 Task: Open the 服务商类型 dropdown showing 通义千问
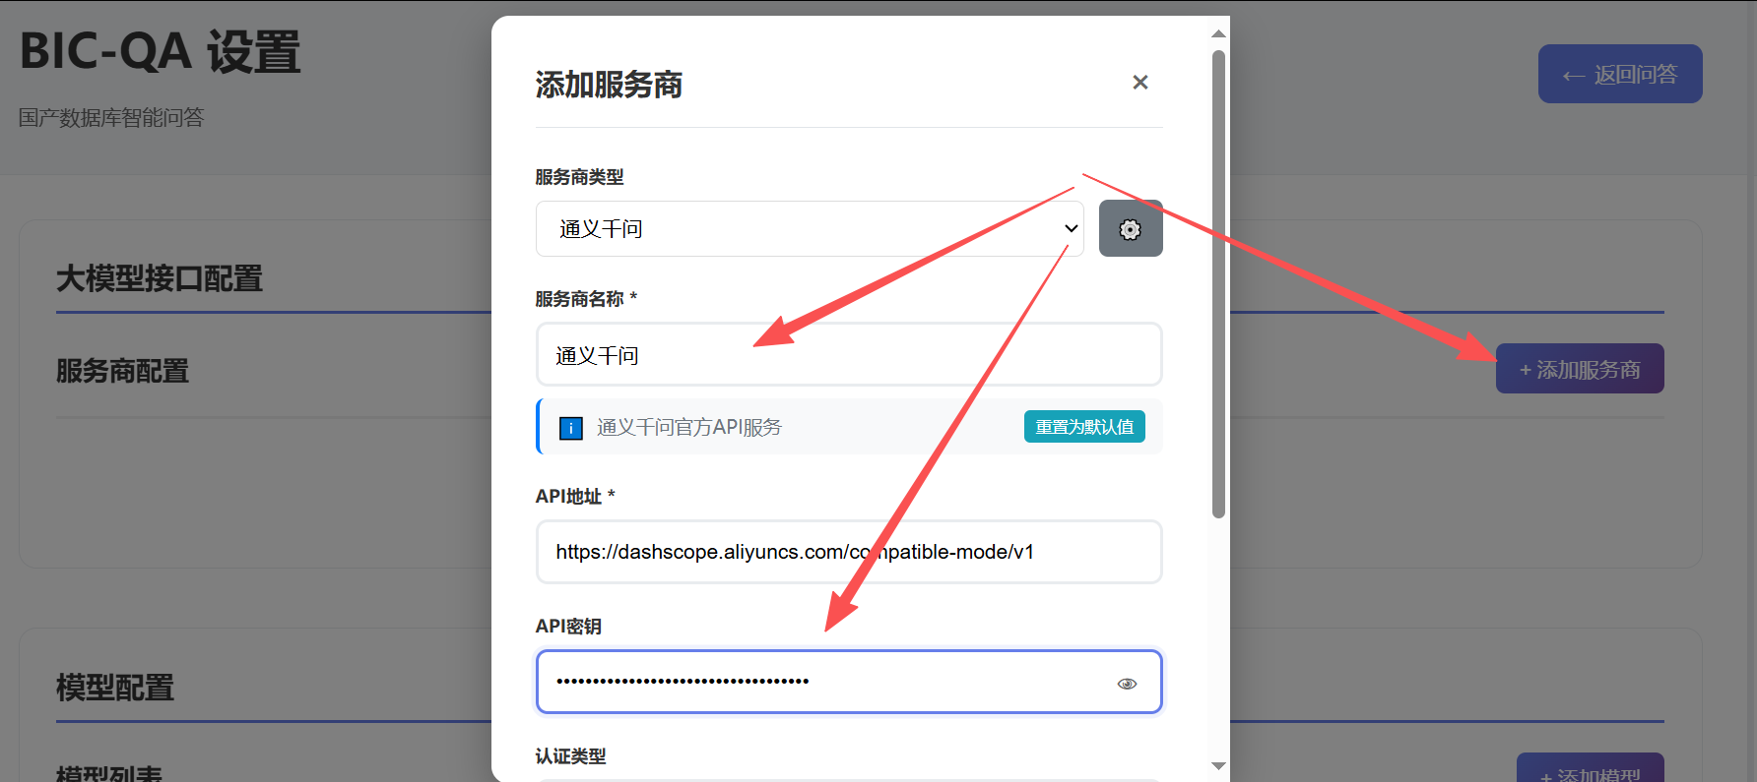810,229
